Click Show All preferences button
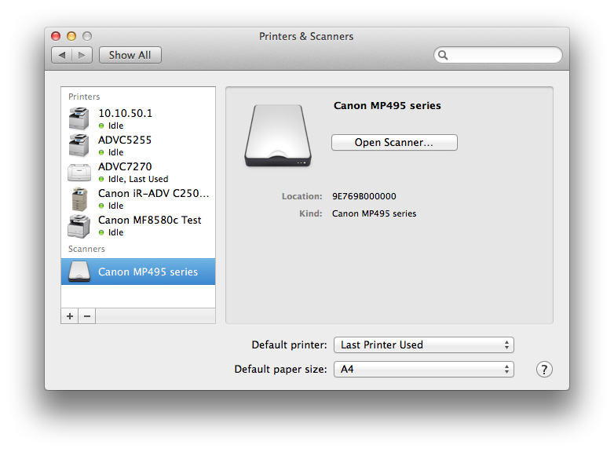 click(130, 55)
